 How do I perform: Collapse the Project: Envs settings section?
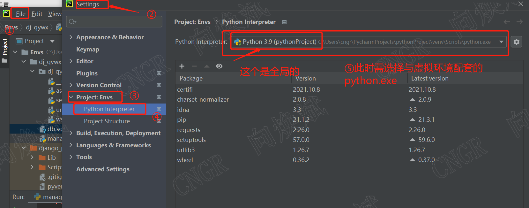click(x=71, y=97)
